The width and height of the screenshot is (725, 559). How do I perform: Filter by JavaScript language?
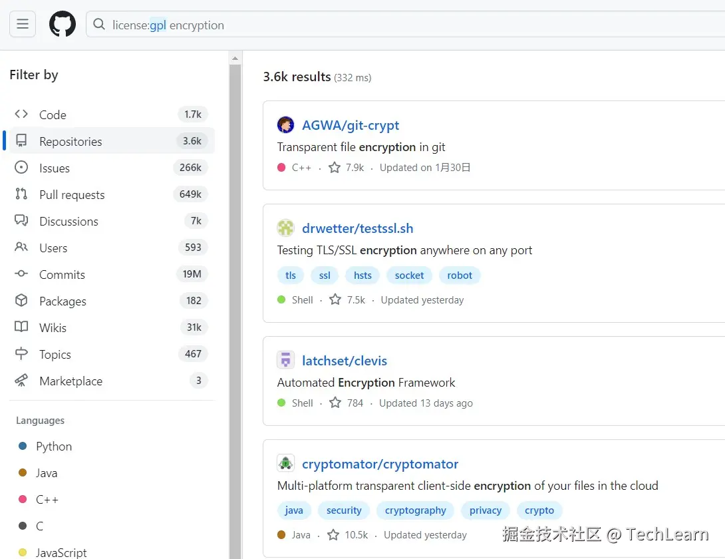point(61,552)
